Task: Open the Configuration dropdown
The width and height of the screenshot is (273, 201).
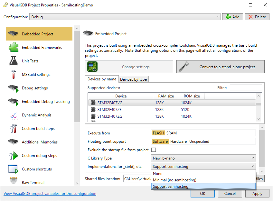Action: pyautogui.click(x=125, y=17)
